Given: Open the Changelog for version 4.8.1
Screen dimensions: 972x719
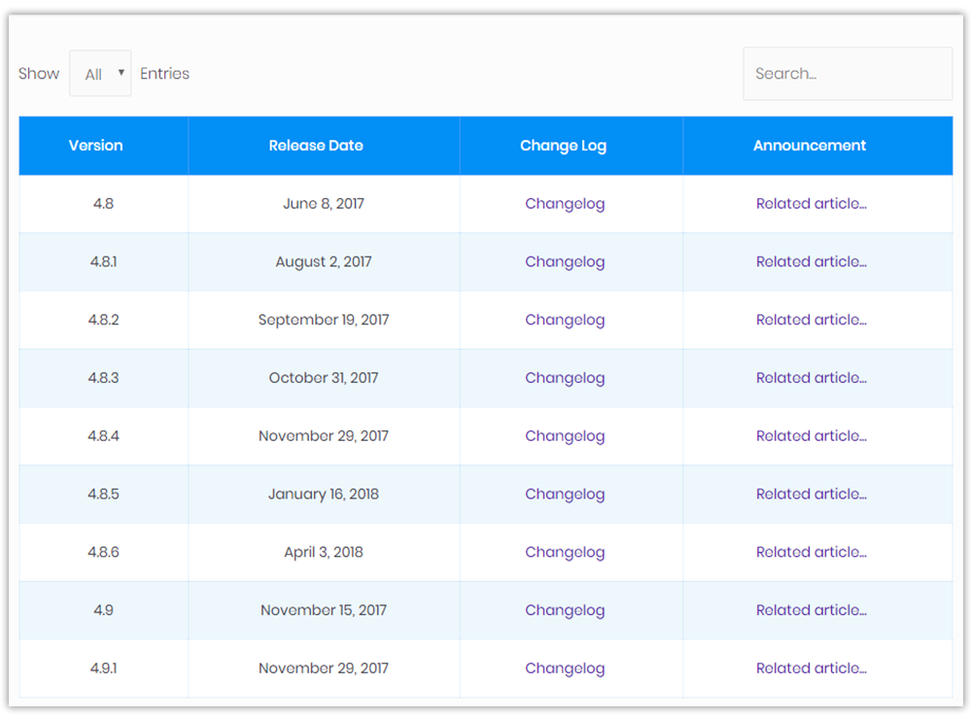Looking at the screenshot, I should (564, 261).
